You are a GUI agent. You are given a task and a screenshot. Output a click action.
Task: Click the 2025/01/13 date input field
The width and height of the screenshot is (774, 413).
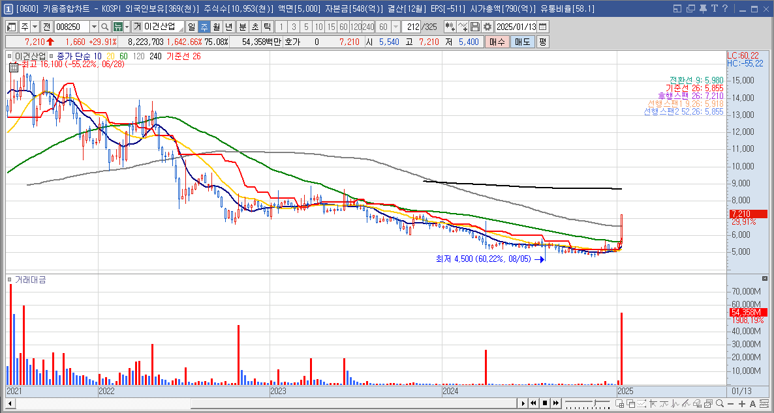pyautogui.click(x=516, y=27)
